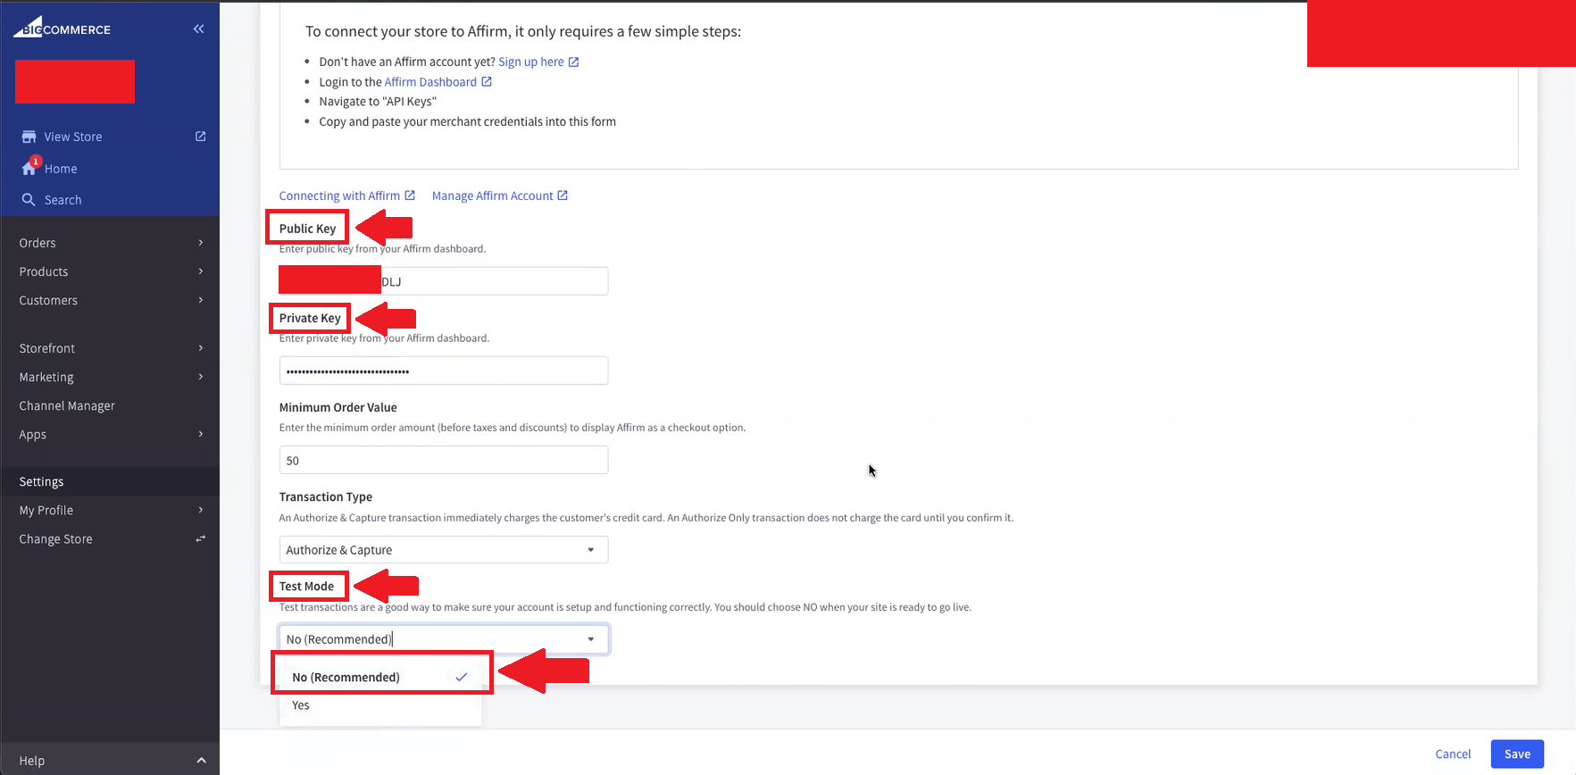Open the Transaction Type dropdown
The width and height of the screenshot is (1576, 775).
point(444,550)
